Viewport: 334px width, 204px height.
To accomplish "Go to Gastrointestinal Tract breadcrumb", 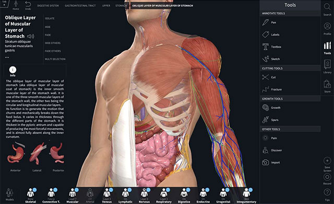I will [x=80, y=6].
